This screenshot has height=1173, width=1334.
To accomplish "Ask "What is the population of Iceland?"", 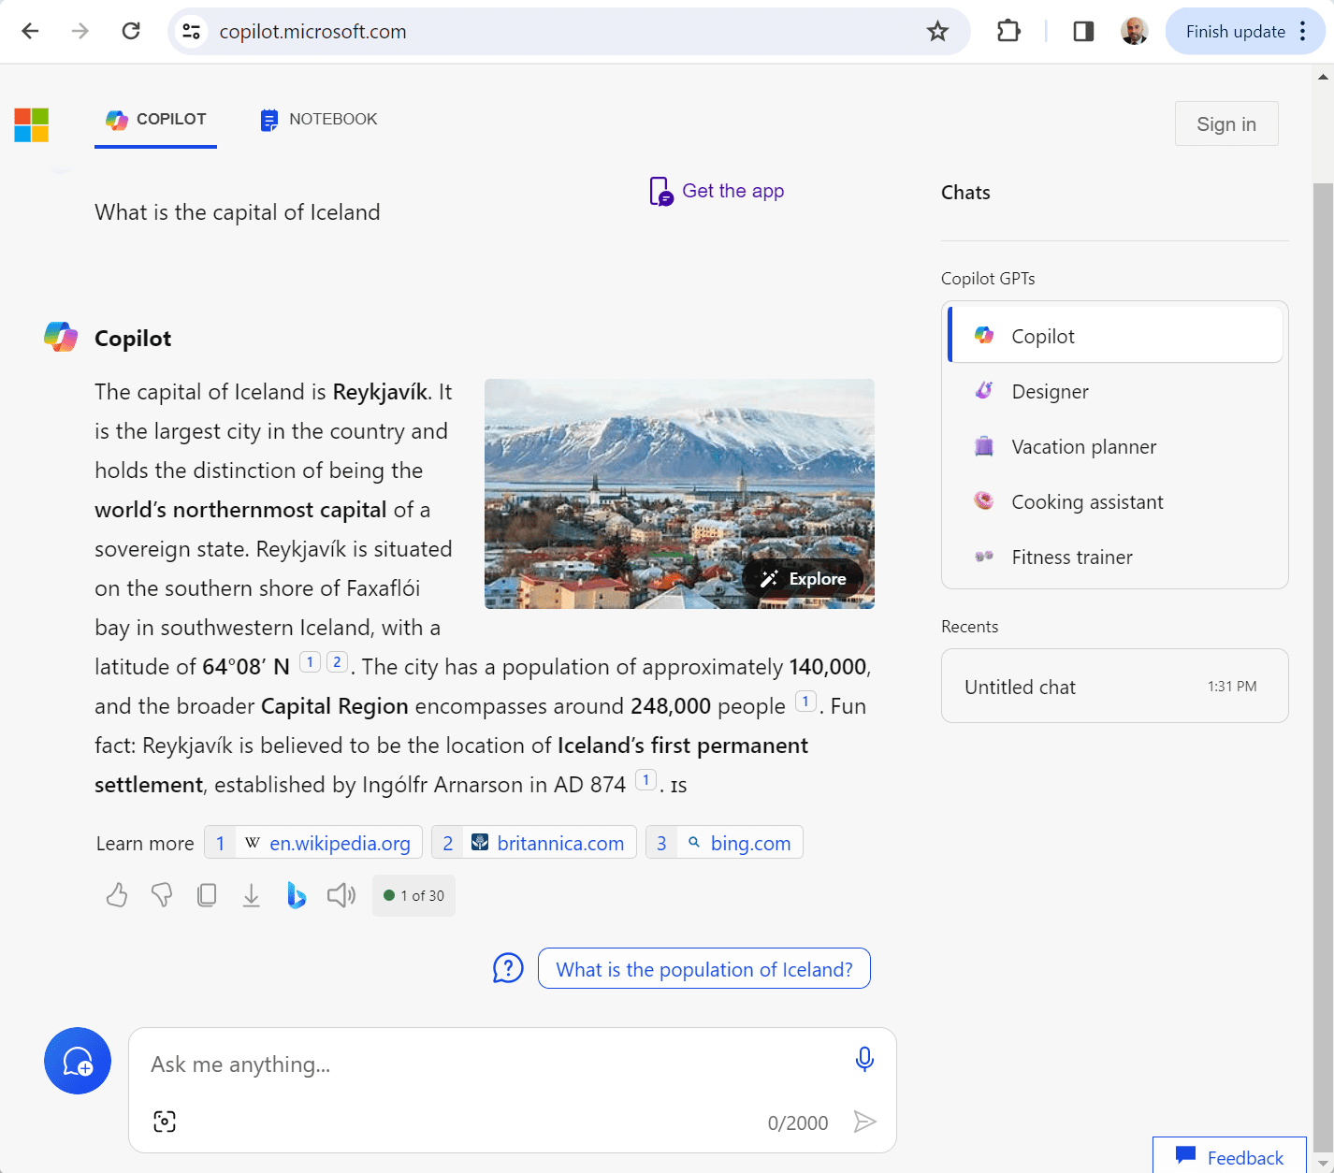I will tap(704, 969).
